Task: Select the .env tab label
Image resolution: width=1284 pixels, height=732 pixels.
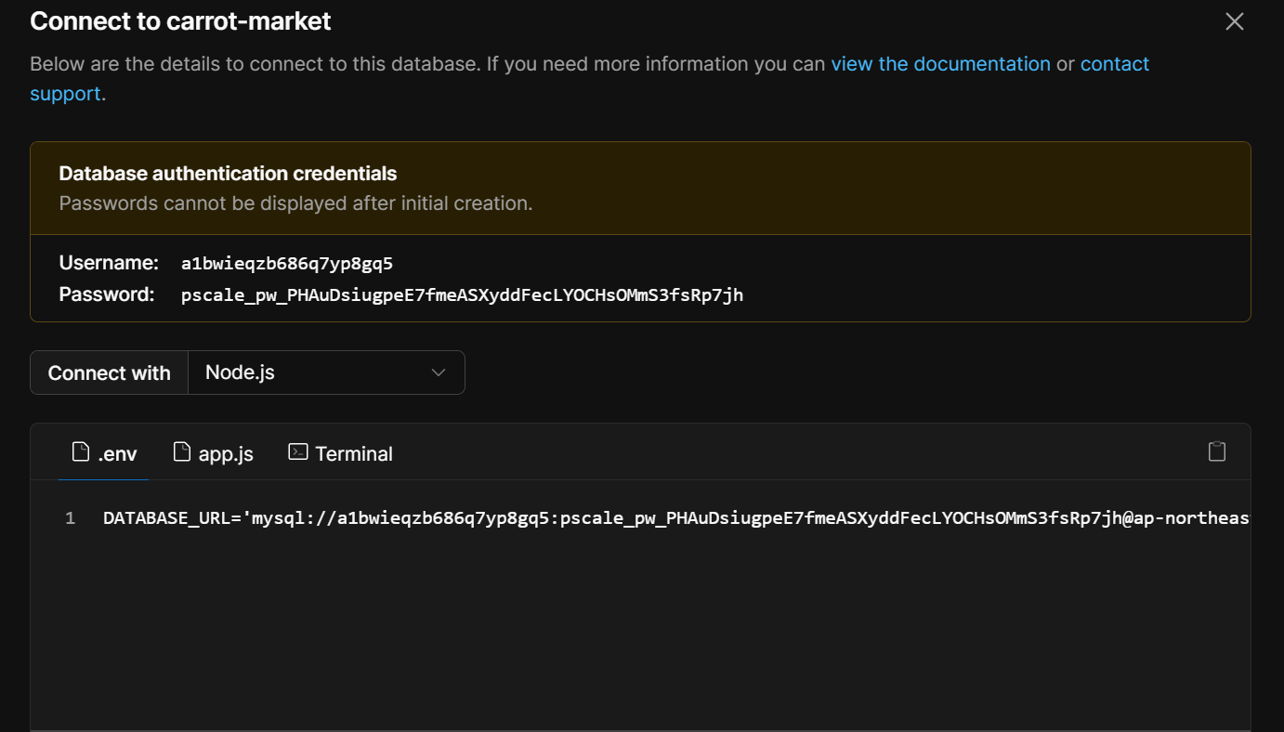Action: click(x=117, y=453)
